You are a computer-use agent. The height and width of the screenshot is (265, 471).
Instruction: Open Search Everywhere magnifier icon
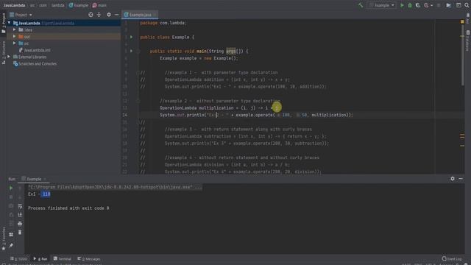click(x=467, y=5)
